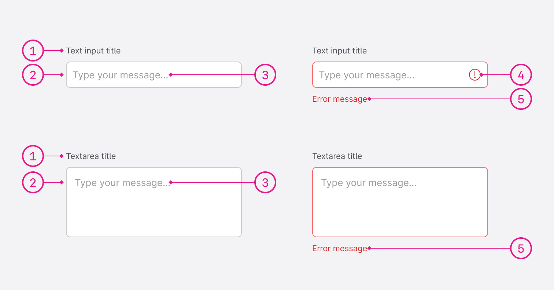Click the annotated 'Textarea title' label

91,156
